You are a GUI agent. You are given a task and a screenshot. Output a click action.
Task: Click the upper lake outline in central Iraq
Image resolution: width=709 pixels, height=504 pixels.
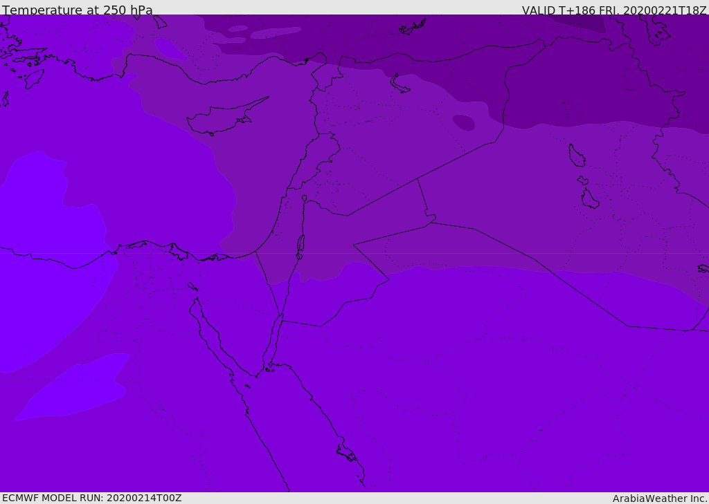pyautogui.click(x=576, y=156)
